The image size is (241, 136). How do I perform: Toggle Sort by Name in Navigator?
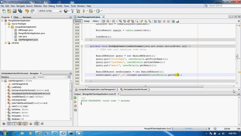tap(37, 124)
